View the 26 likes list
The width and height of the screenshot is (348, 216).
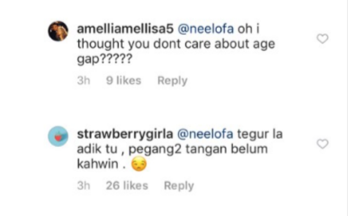pyautogui.click(x=127, y=186)
